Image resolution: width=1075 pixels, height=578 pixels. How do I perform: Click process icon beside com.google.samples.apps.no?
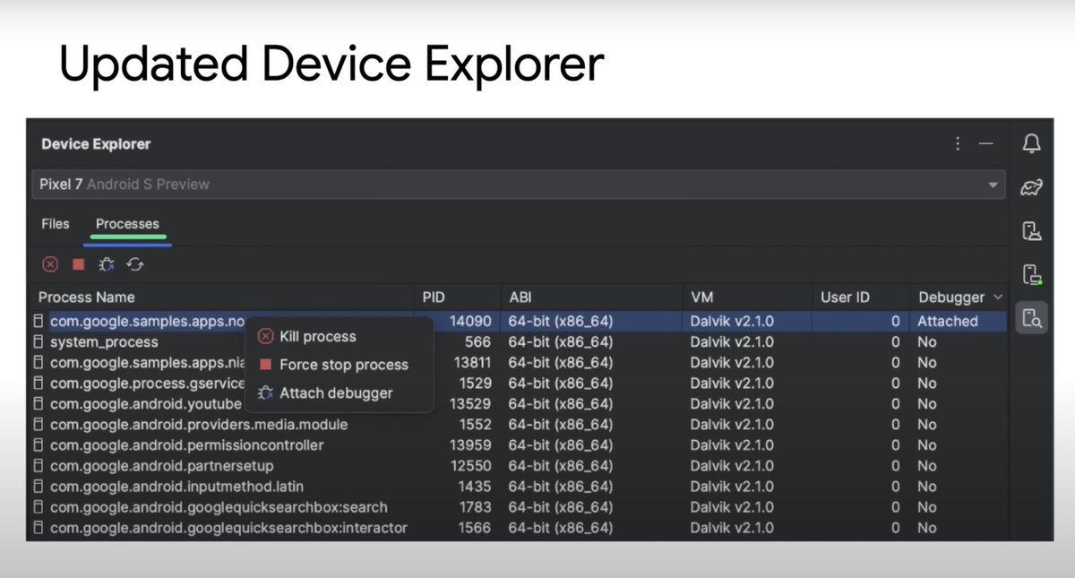pyautogui.click(x=39, y=321)
